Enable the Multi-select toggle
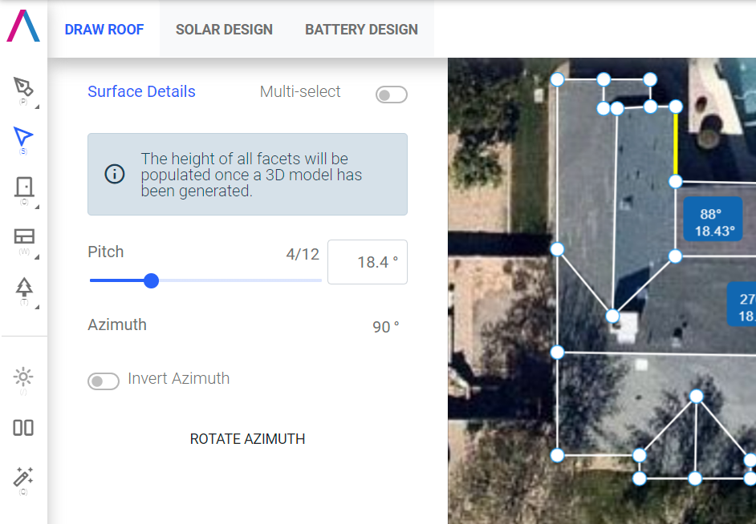This screenshot has height=524, width=756. tap(391, 95)
